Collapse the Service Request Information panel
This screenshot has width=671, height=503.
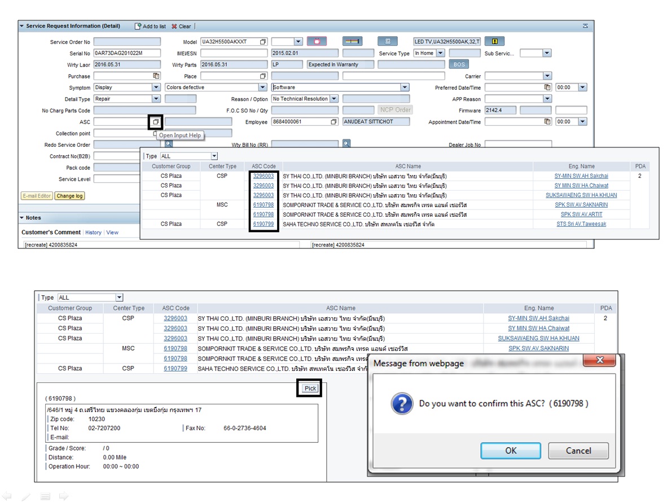coord(22,26)
